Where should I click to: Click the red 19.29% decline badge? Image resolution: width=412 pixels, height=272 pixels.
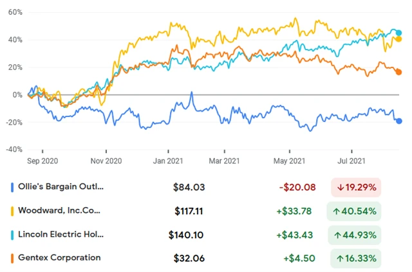357,187
